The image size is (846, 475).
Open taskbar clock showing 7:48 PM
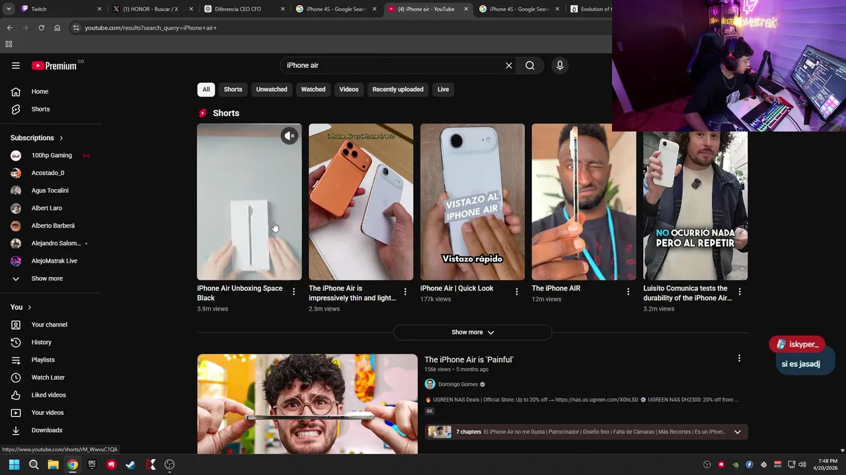[x=827, y=464]
